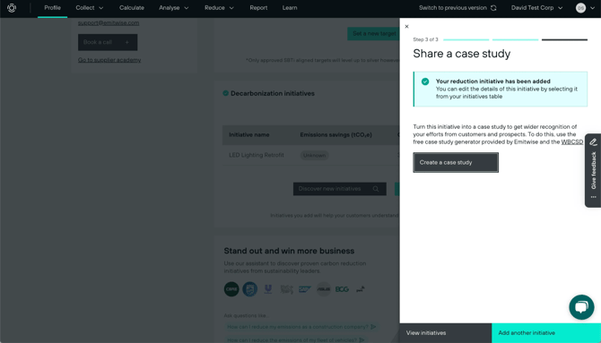Click the Give feedback side tab
Image resolution: width=601 pixels, height=343 pixels.
pyautogui.click(x=593, y=170)
